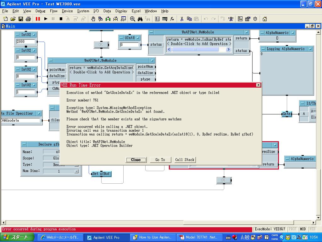322x242 pixels.
Task: Open Model 707741 PDF from taskbar
Action: click(197, 237)
